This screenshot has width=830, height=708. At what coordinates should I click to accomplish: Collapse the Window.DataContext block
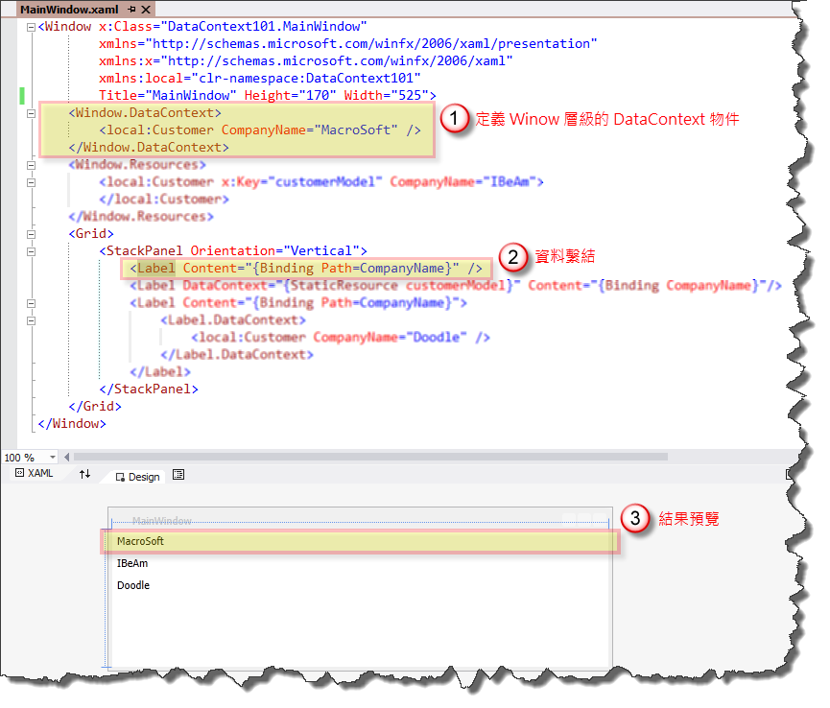[32, 113]
